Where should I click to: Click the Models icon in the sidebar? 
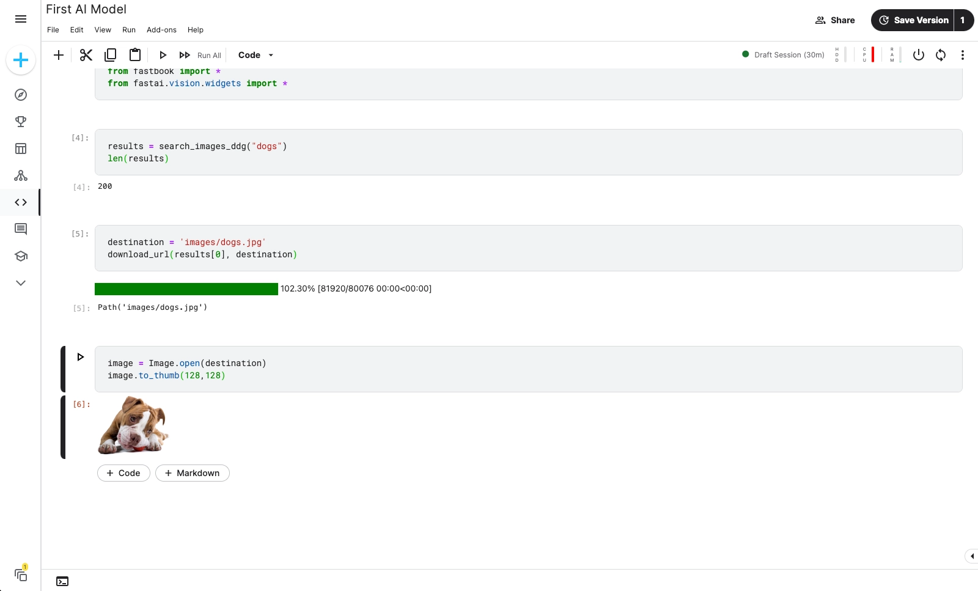coord(21,175)
